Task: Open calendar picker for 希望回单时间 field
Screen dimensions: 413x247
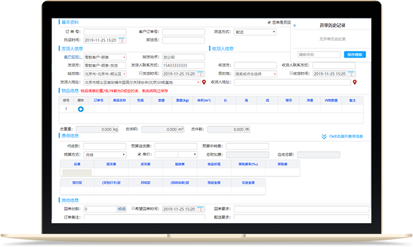Action: point(200,209)
